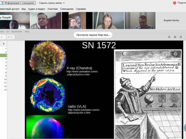The image size is (186, 139).
Task: Click the blue floating button at right edge
Action: pos(185,128)
